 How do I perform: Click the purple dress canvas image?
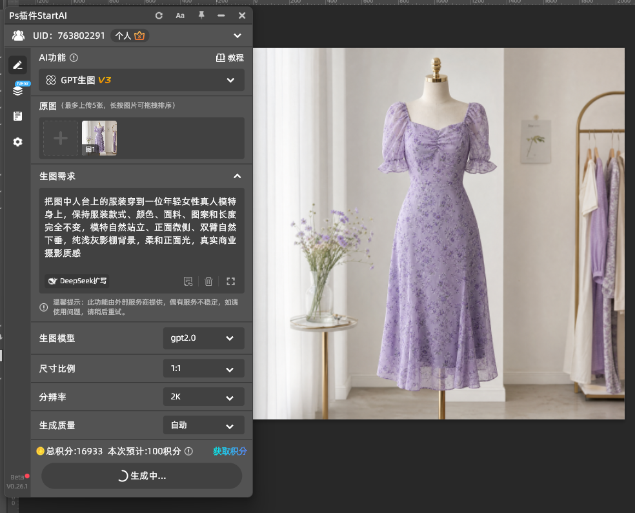439,234
